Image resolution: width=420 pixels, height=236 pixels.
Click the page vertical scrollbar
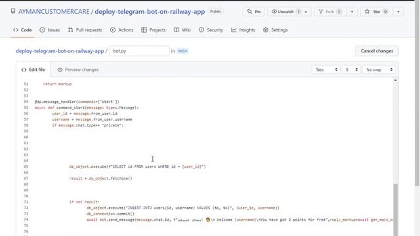(x=417, y=94)
